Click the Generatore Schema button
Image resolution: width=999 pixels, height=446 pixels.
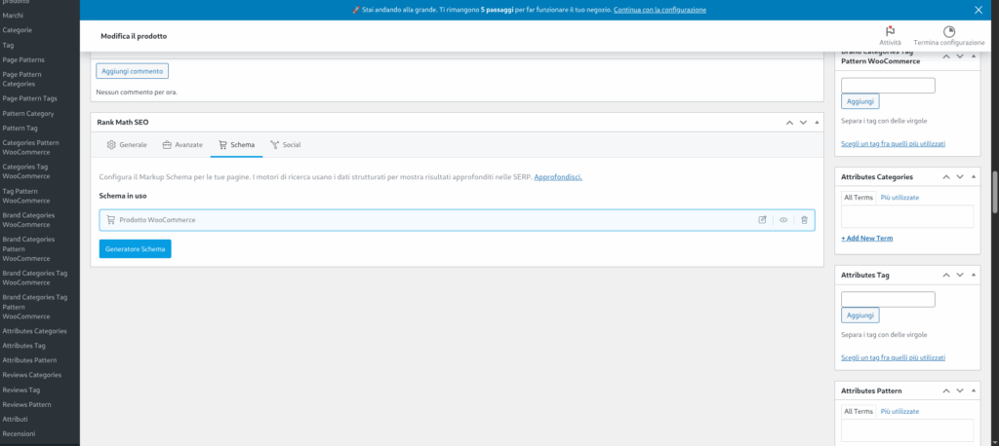click(x=135, y=249)
